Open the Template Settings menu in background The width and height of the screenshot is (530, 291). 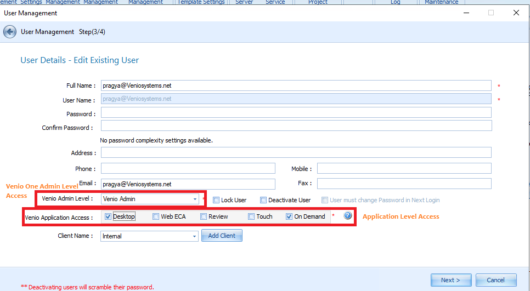tap(201, 2)
